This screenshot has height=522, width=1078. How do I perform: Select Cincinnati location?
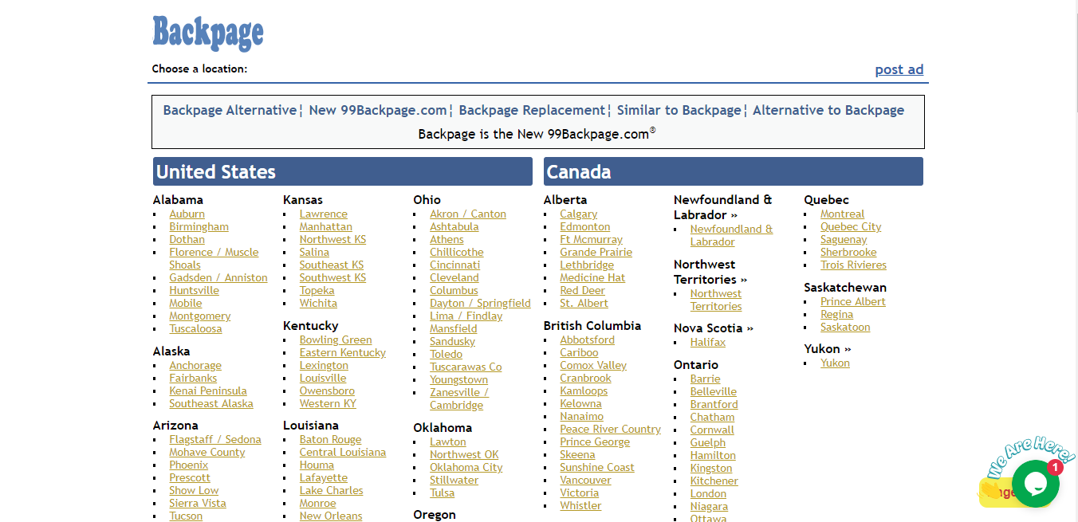455,265
